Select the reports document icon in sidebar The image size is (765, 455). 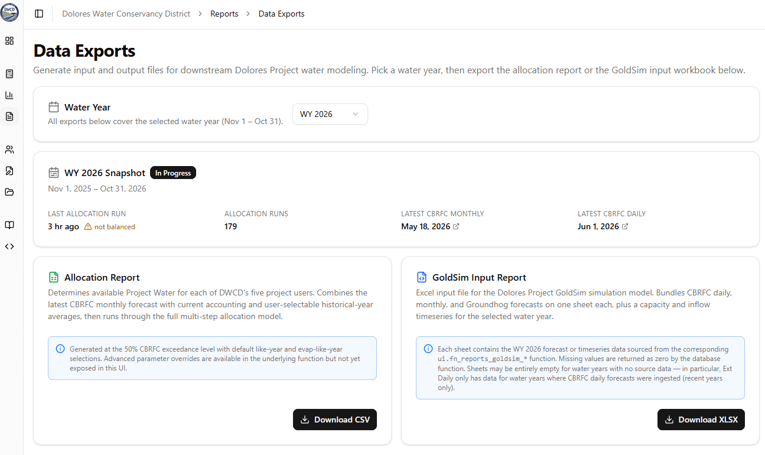click(9, 116)
